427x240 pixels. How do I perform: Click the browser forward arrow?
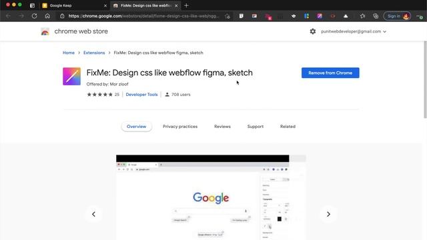click(21, 16)
